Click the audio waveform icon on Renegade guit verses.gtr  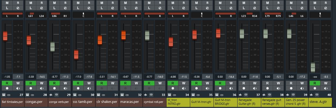[x=264, y=95]
